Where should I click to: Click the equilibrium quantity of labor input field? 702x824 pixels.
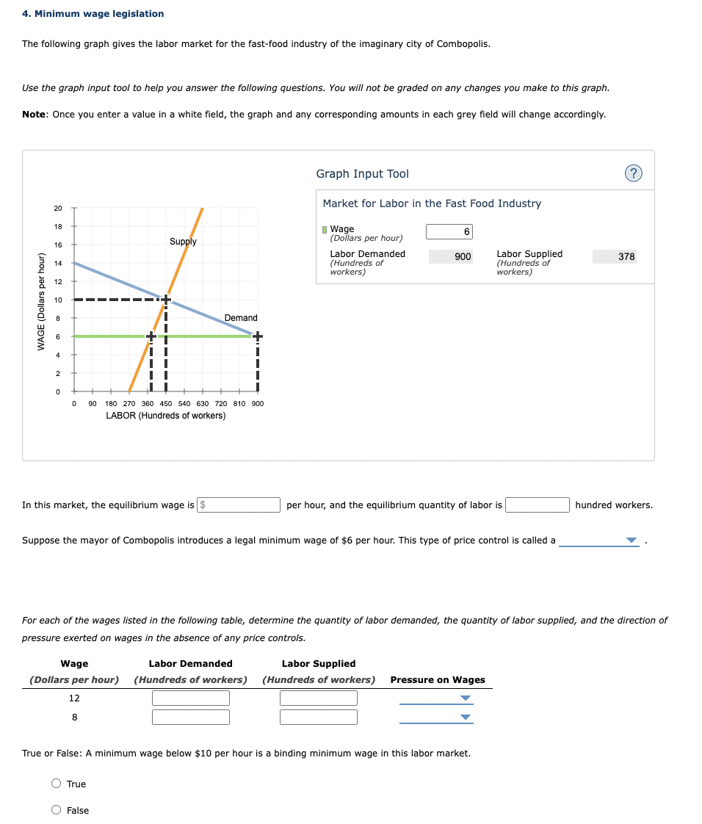538,505
